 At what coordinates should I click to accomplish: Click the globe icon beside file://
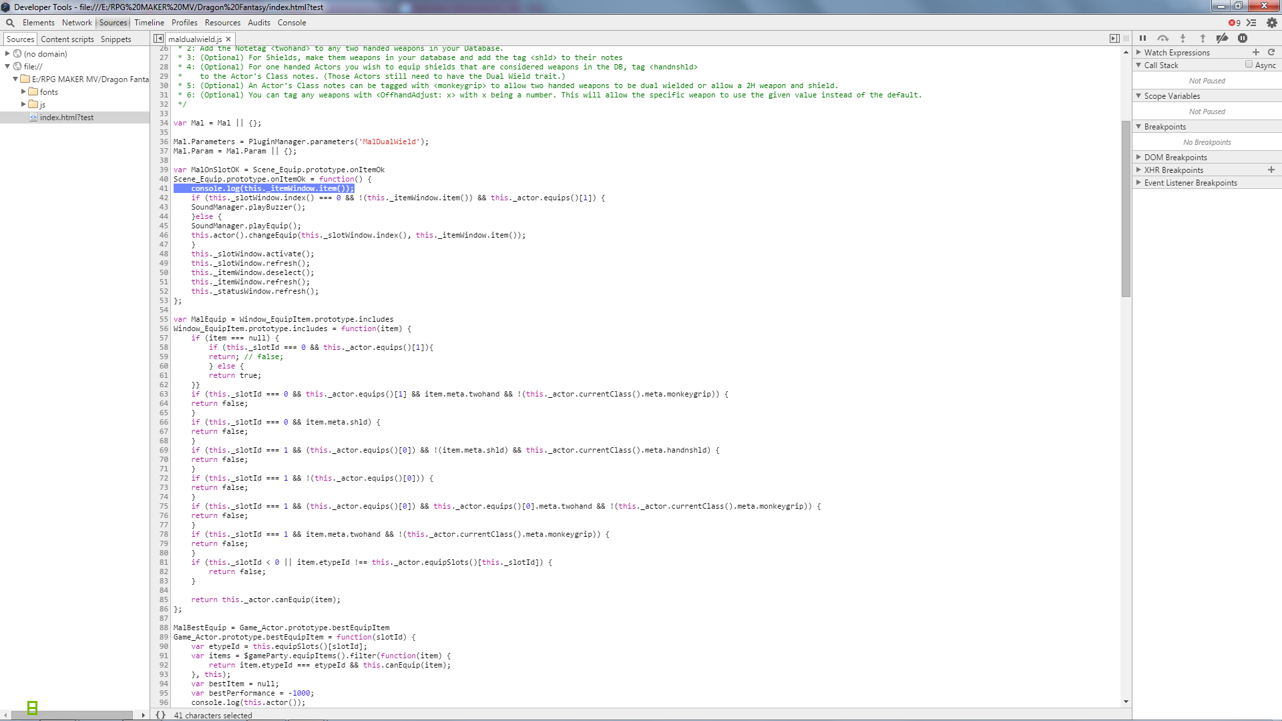tap(17, 66)
